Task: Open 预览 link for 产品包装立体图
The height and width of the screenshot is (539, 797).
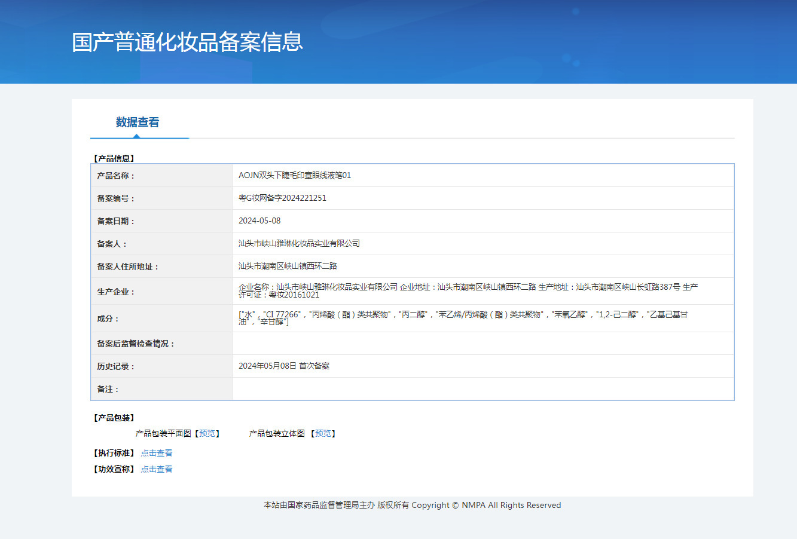Action: click(323, 433)
